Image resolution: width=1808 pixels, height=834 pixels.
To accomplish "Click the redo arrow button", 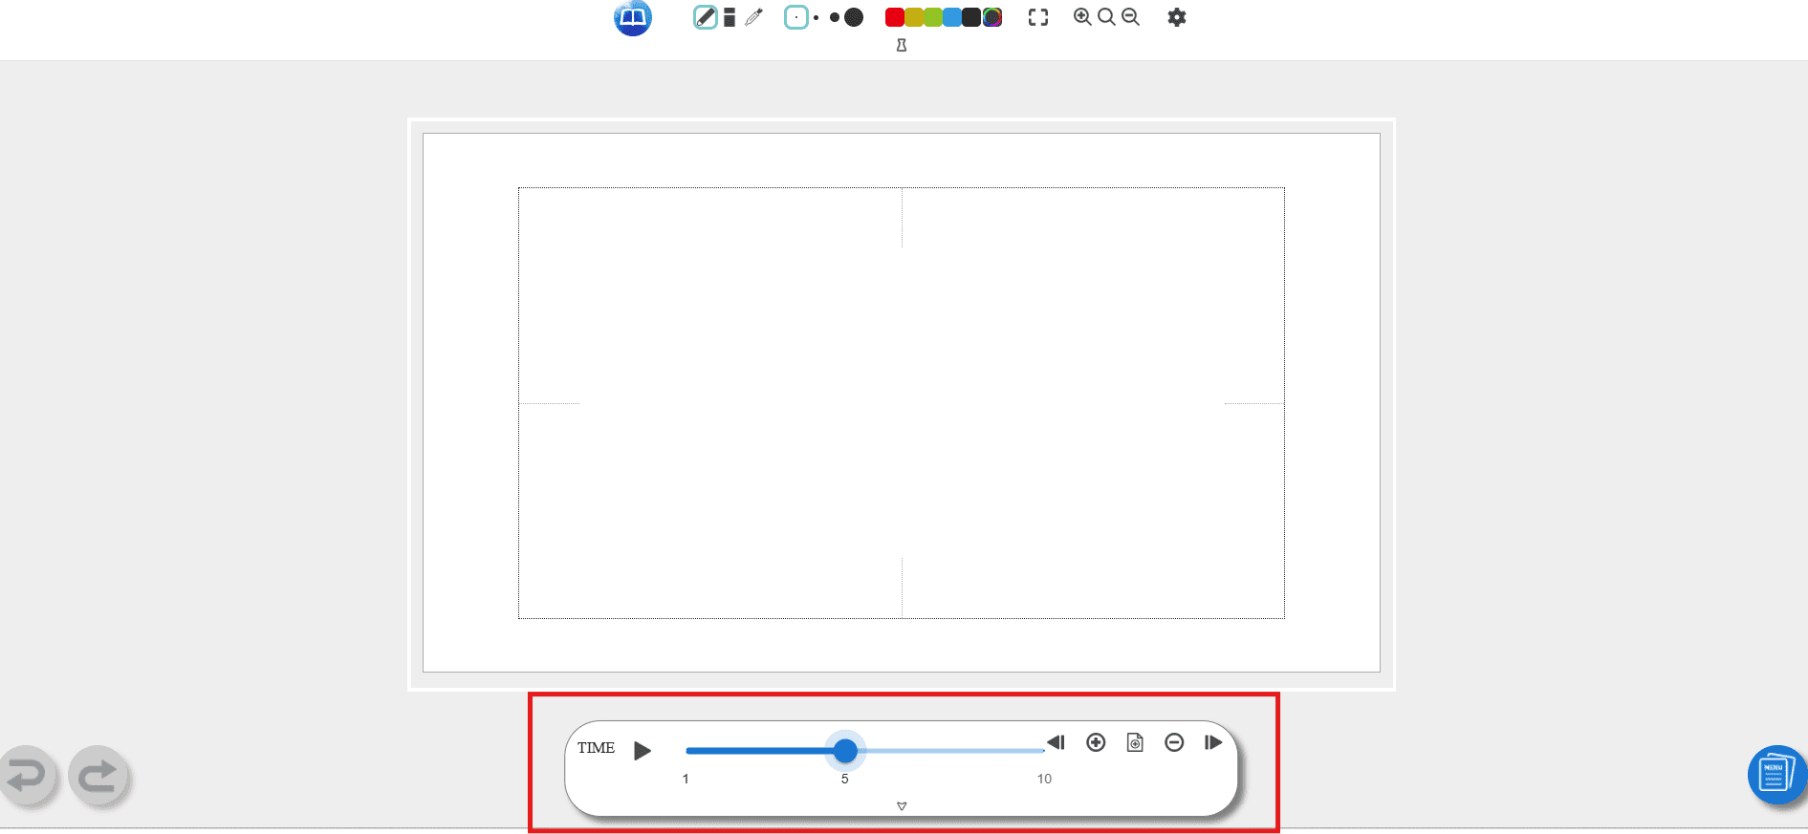I will [x=98, y=775].
